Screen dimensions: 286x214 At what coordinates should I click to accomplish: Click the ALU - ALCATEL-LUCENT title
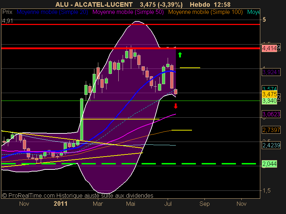tap(94, 4)
